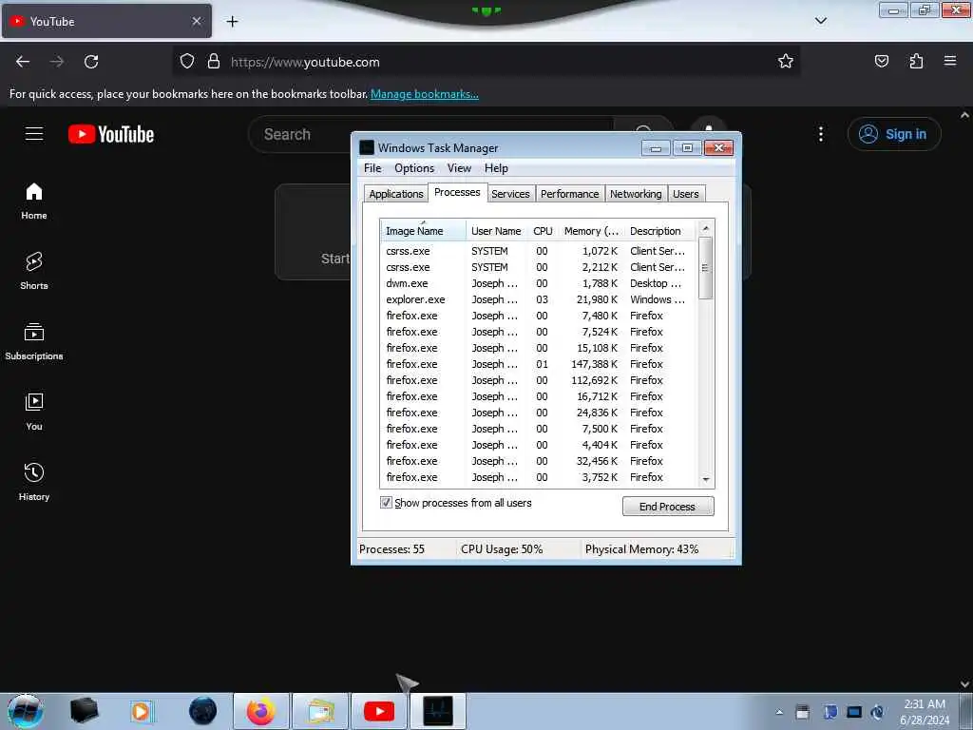Sort processes by CPU column

(543, 231)
